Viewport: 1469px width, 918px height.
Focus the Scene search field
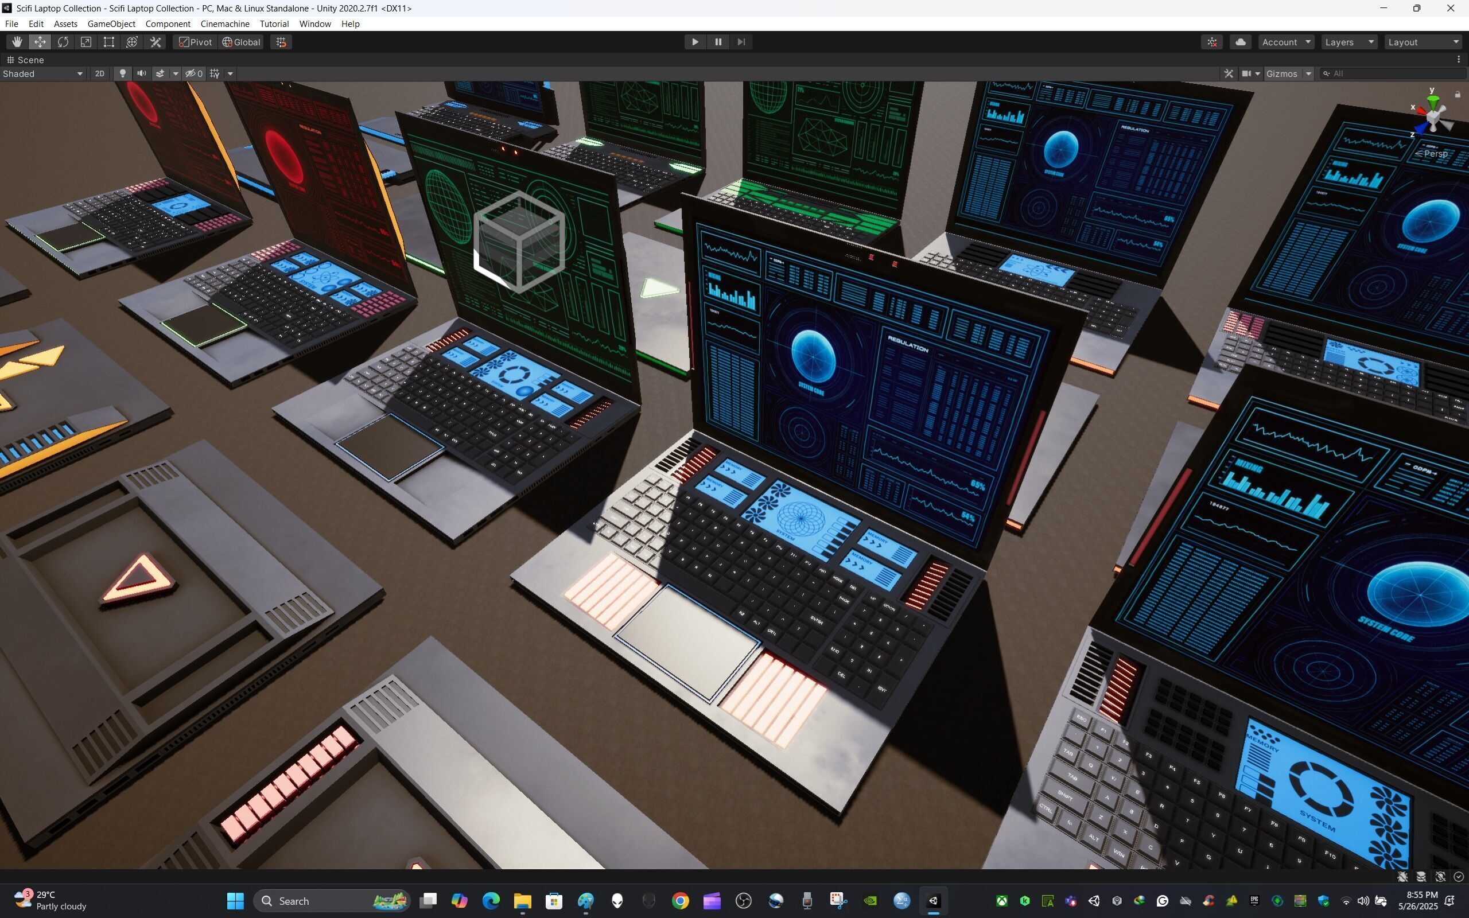(x=1394, y=73)
